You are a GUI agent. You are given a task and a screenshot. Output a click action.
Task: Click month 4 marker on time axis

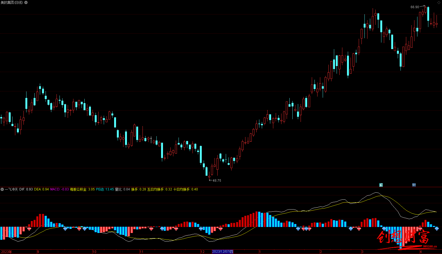point(421,252)
